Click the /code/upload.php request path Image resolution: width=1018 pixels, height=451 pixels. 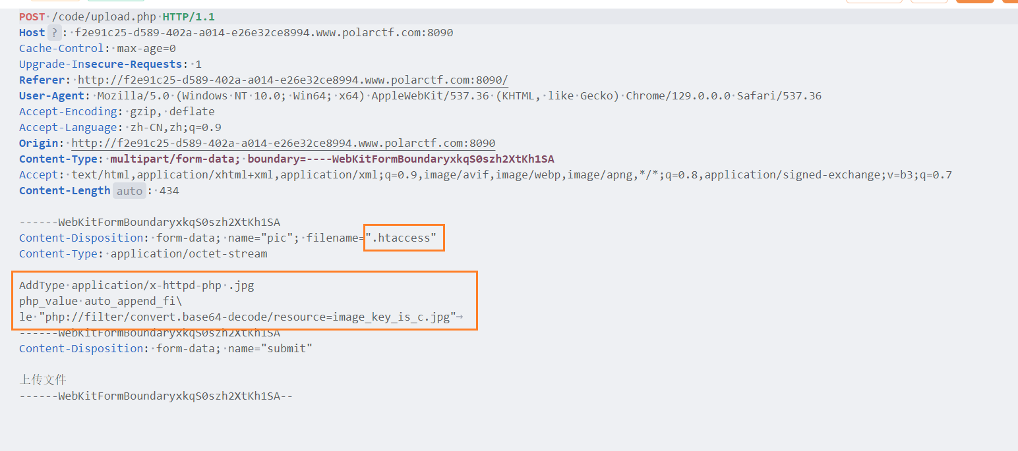click(x=104, y=16)
